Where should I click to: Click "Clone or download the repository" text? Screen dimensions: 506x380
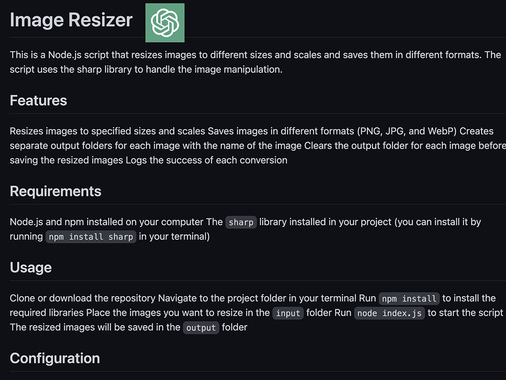click(x=82, y=298)
